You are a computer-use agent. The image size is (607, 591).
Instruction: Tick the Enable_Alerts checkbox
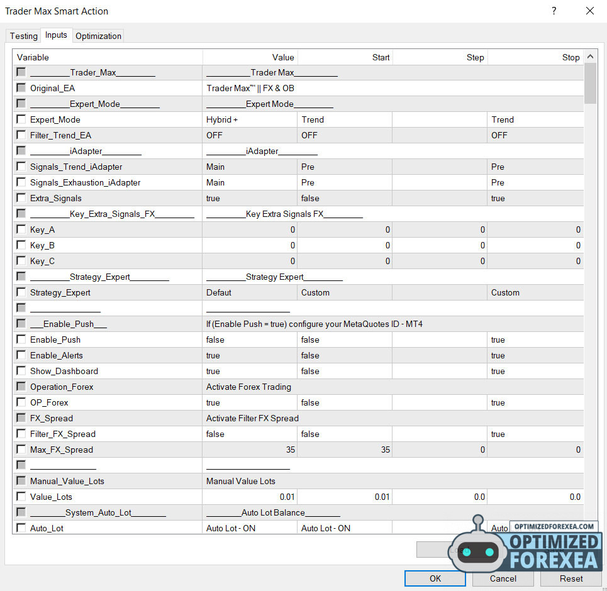pyautogui.click(x=21, y=355)
